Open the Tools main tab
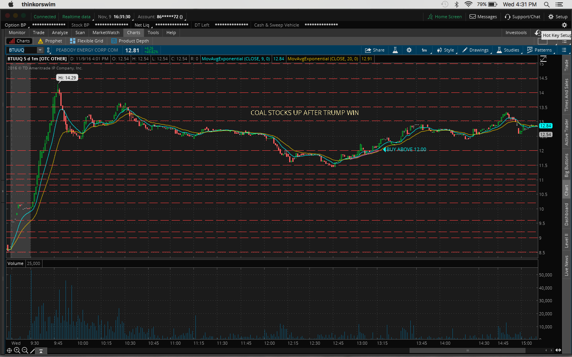 click(153, 33)
